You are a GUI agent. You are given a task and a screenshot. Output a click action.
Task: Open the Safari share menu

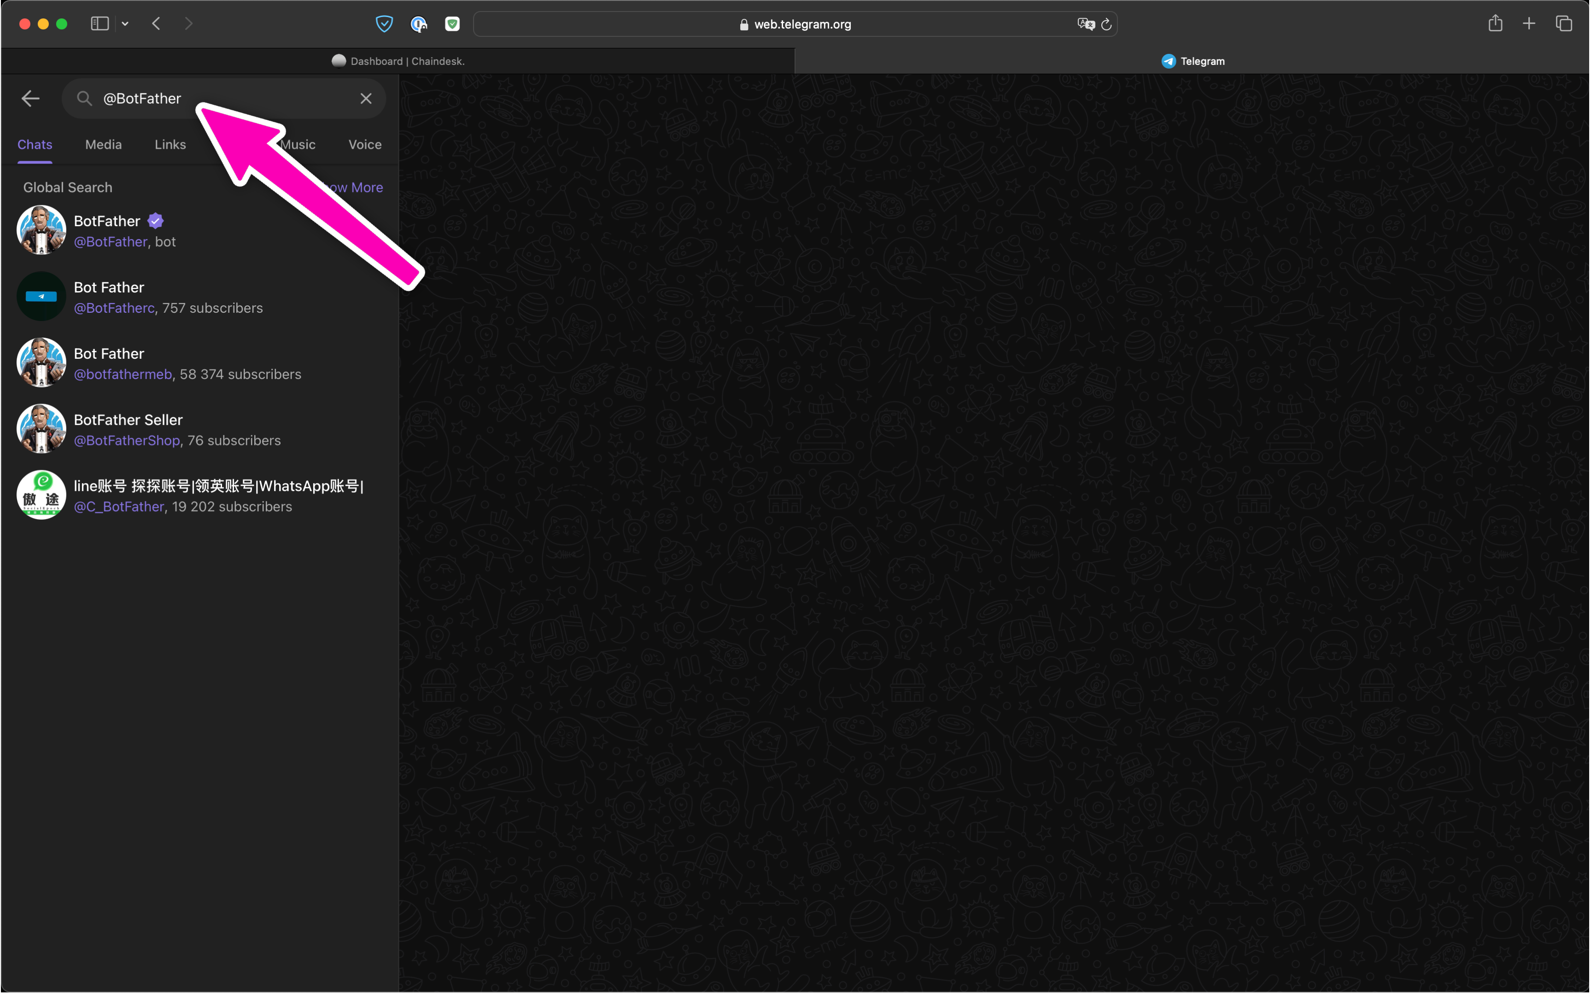point(1495,23)
